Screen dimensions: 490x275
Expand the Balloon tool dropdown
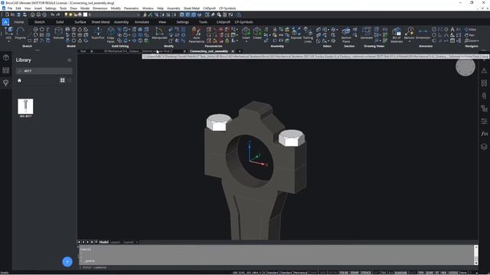[x=410, y=41]
